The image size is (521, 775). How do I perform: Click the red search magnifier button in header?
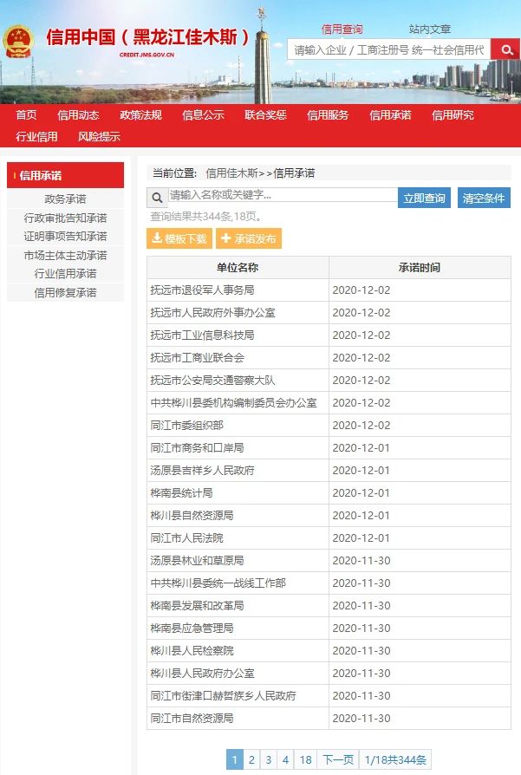(x=505, y=49)
